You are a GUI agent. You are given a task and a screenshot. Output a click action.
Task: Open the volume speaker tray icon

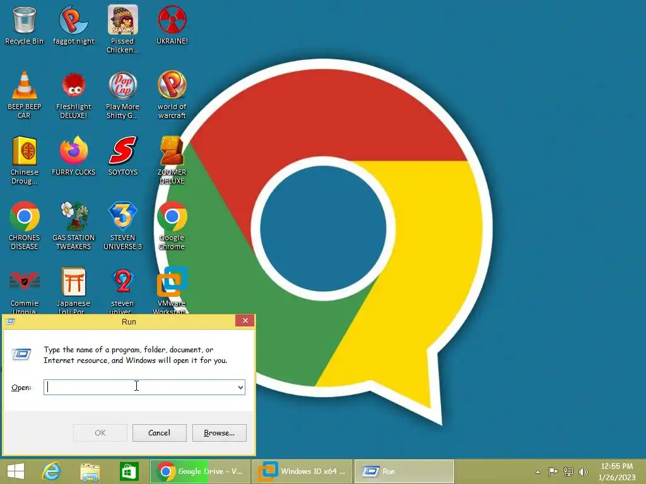[584, 471]
